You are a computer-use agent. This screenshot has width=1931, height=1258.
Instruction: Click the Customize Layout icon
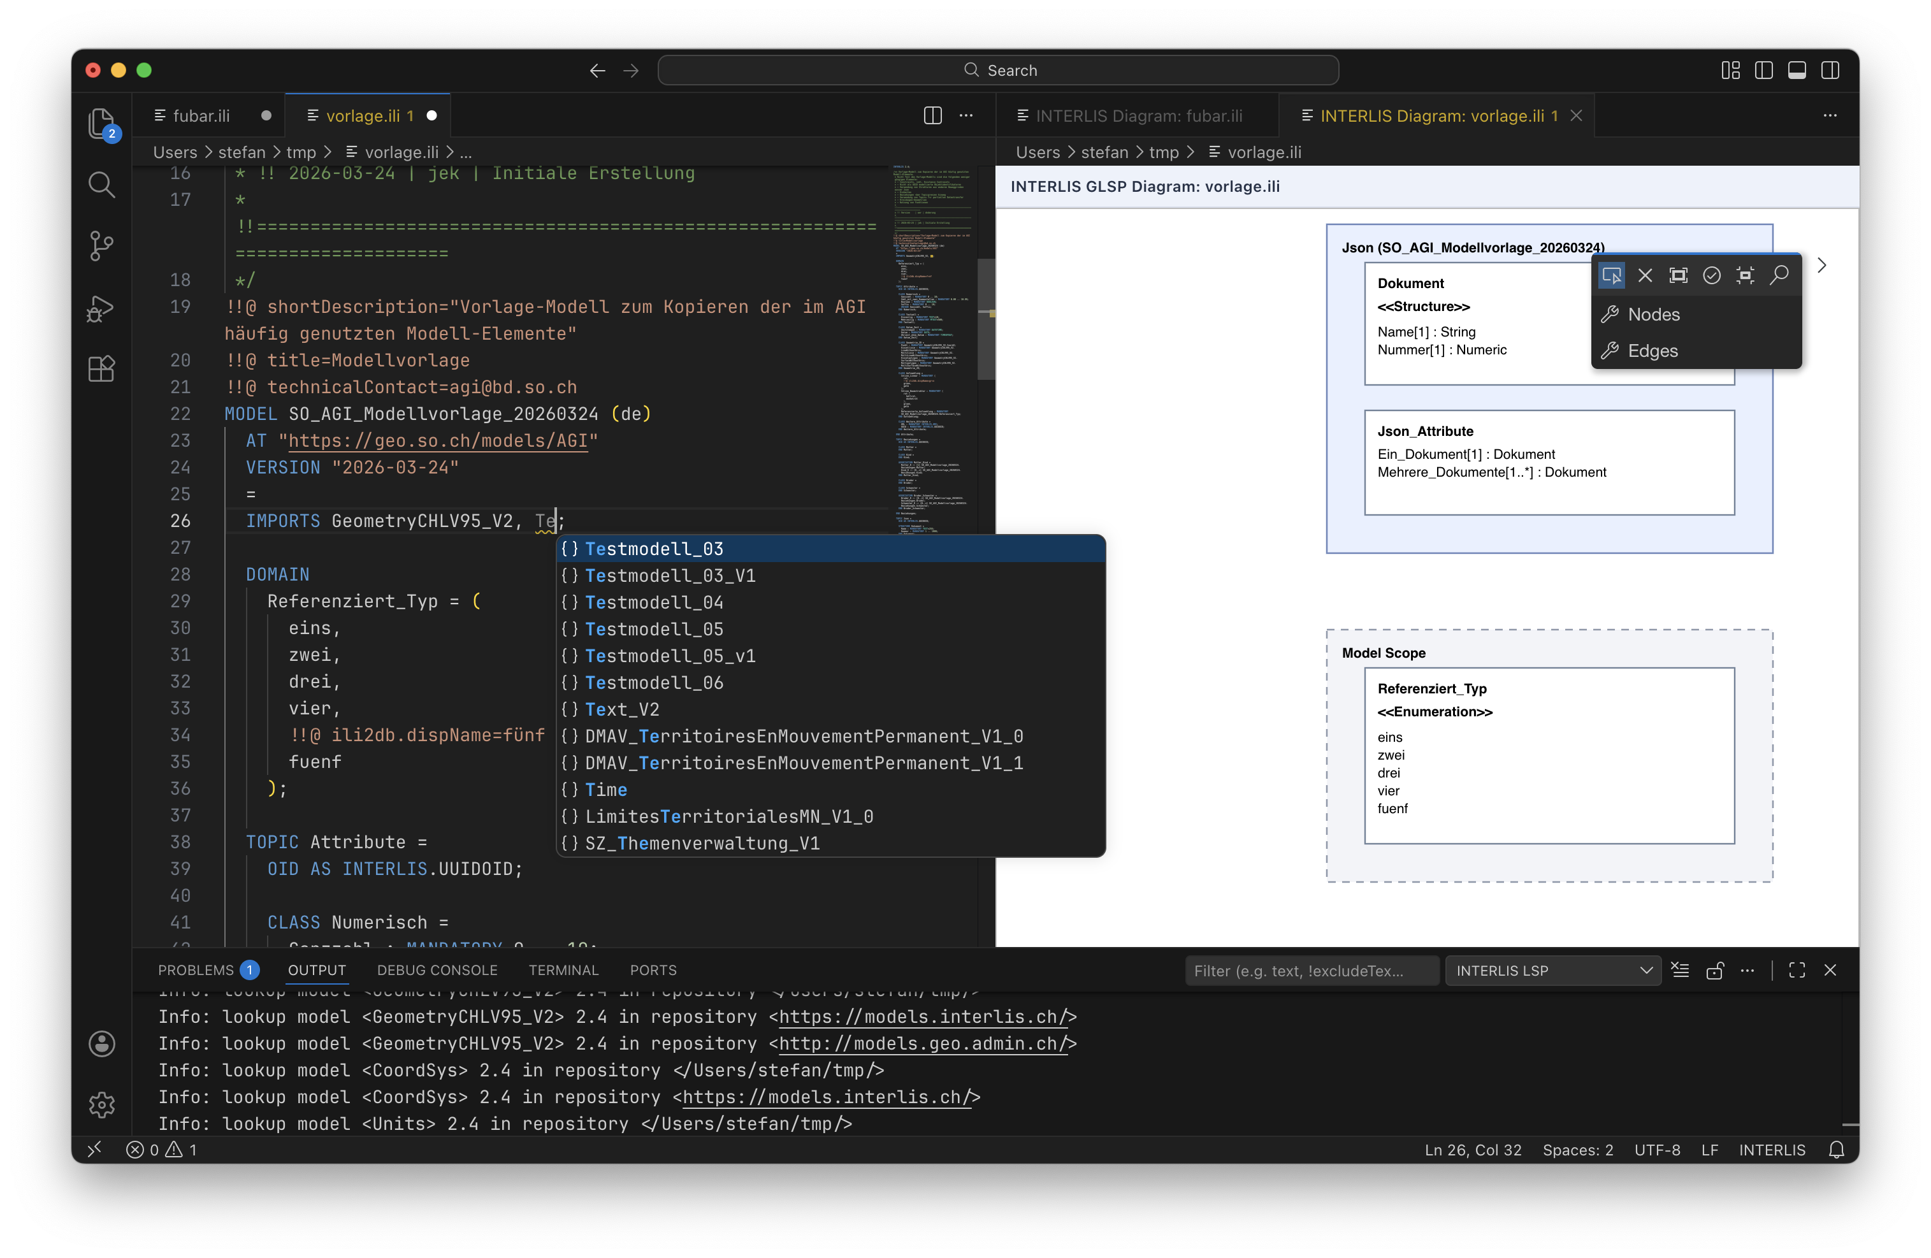(1730, 71)
